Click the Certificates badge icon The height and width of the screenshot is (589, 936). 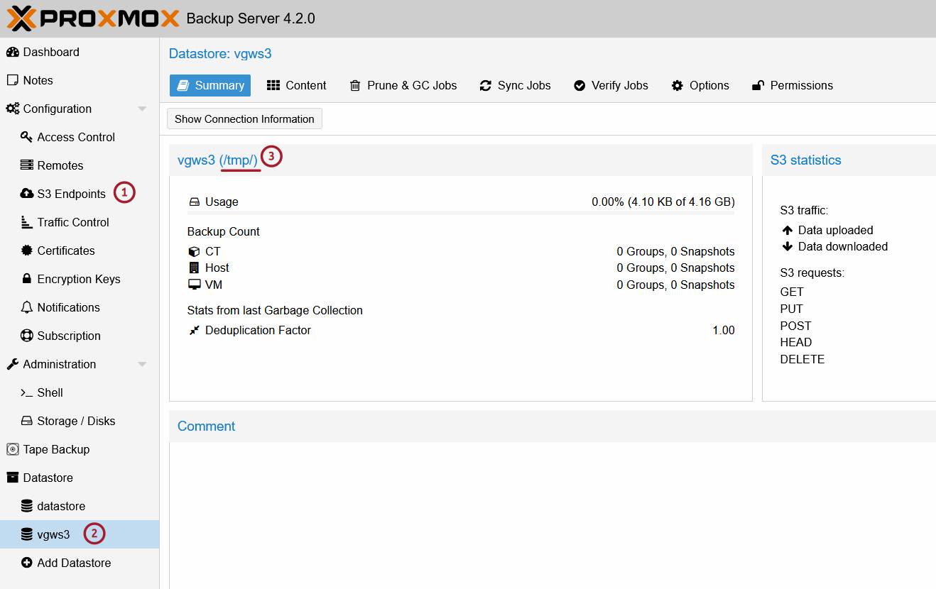click(x=27, y=251)
